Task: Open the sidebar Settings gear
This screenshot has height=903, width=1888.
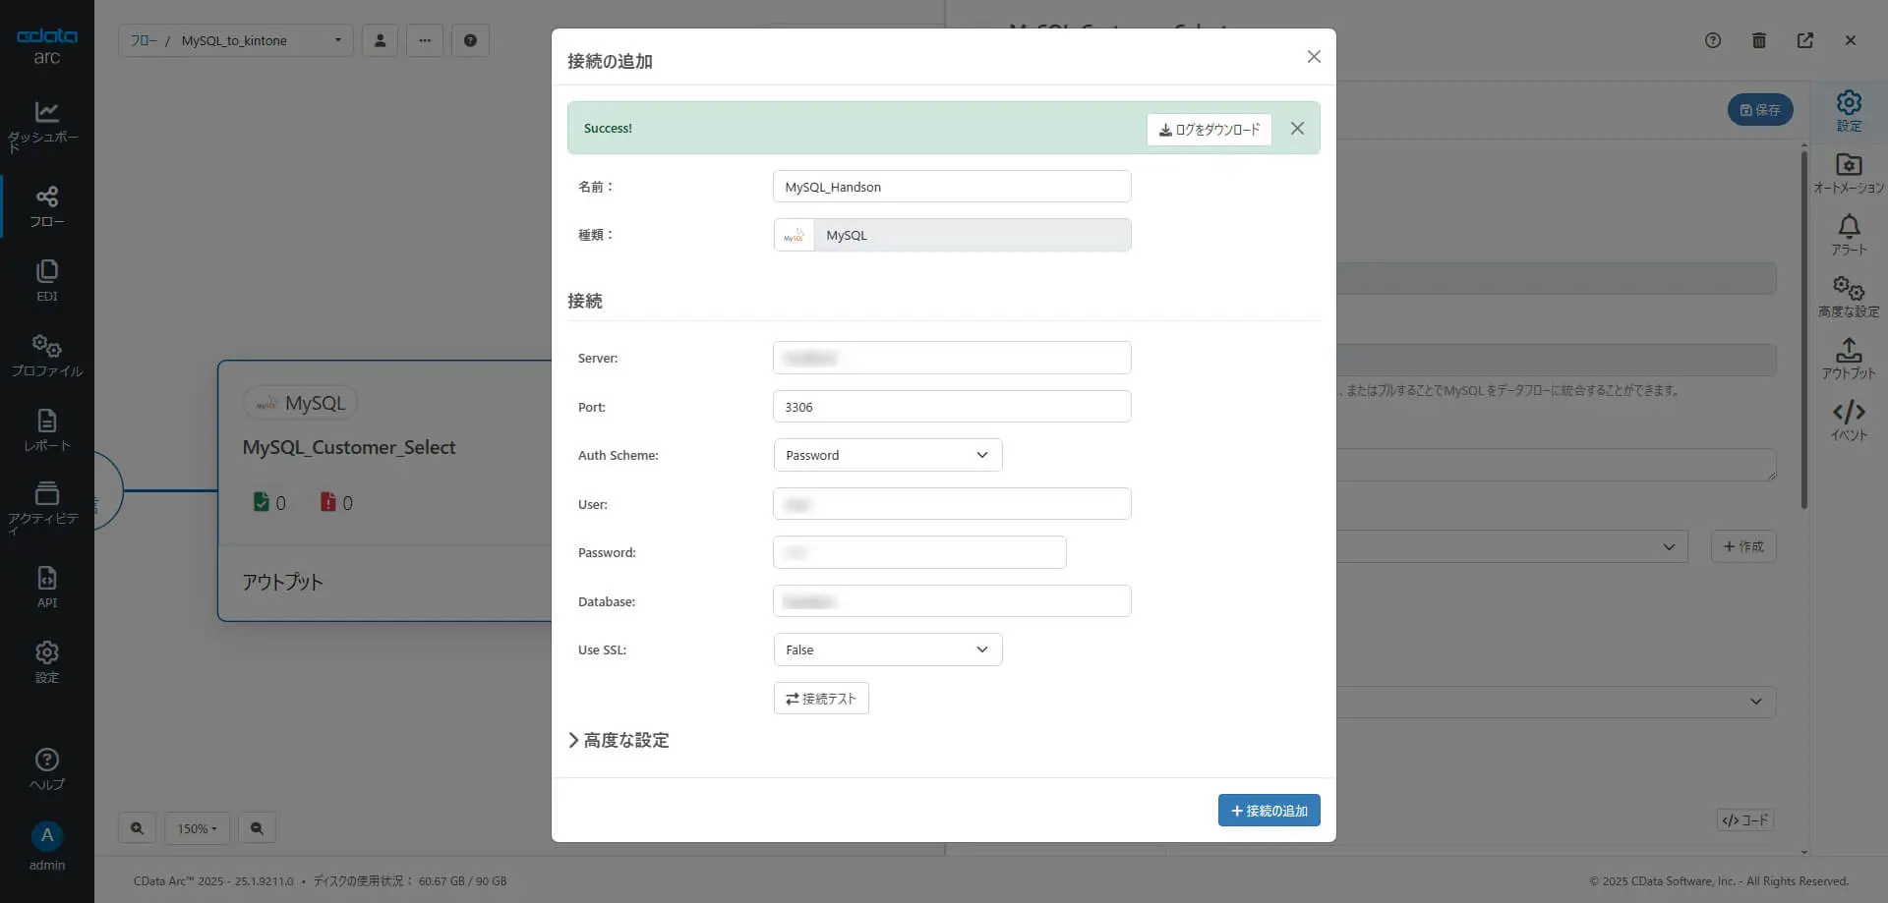Action: tap(46, 662)
